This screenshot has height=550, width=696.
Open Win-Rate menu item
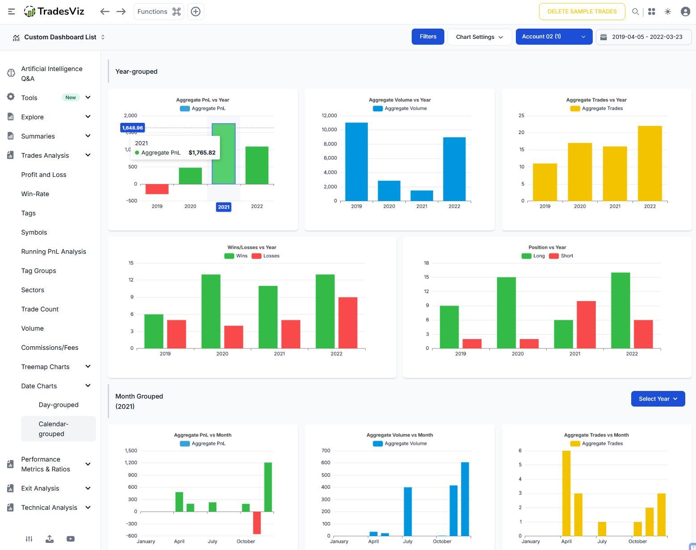[x=35, y=194]
